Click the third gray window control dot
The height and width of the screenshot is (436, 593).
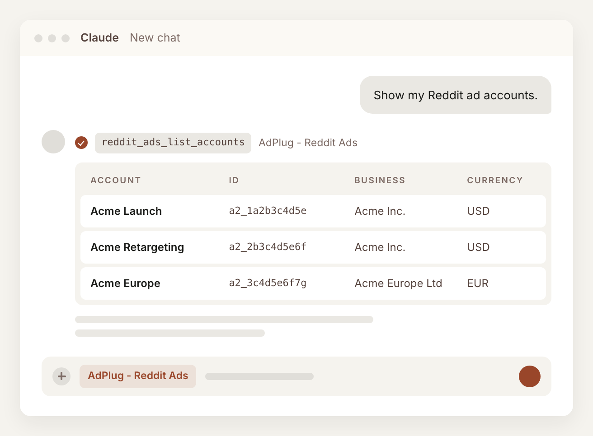coord(66,38)
